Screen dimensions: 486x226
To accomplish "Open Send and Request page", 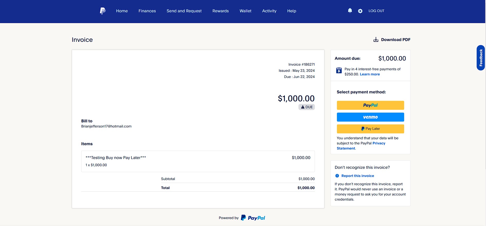I will [x=184, y=11].
